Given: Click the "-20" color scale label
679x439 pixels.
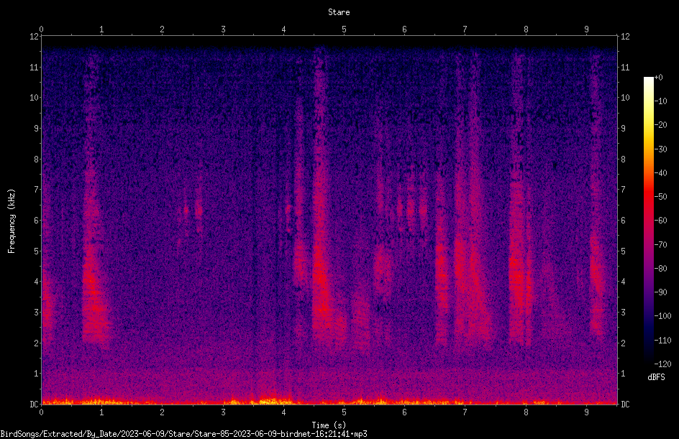Looking at the screenshot, I should (660, 125).
